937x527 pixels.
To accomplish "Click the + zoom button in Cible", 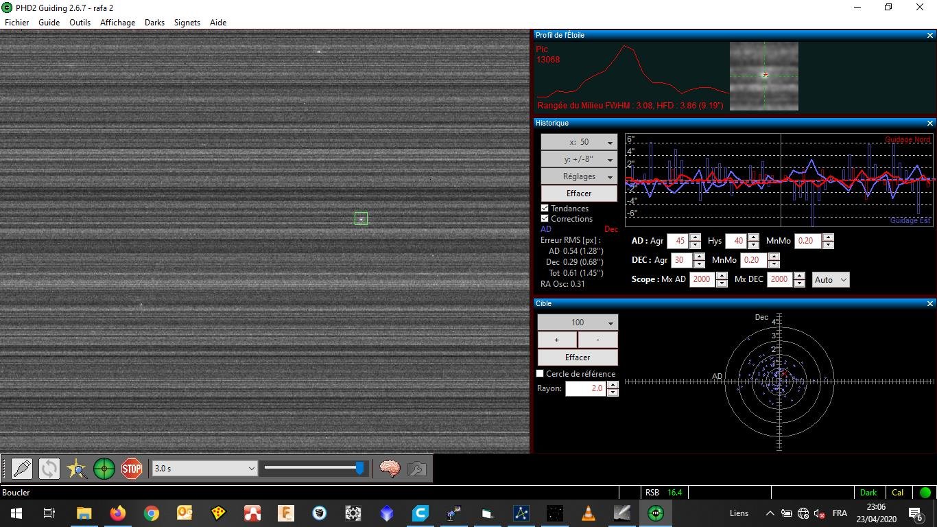I will 557,340.
